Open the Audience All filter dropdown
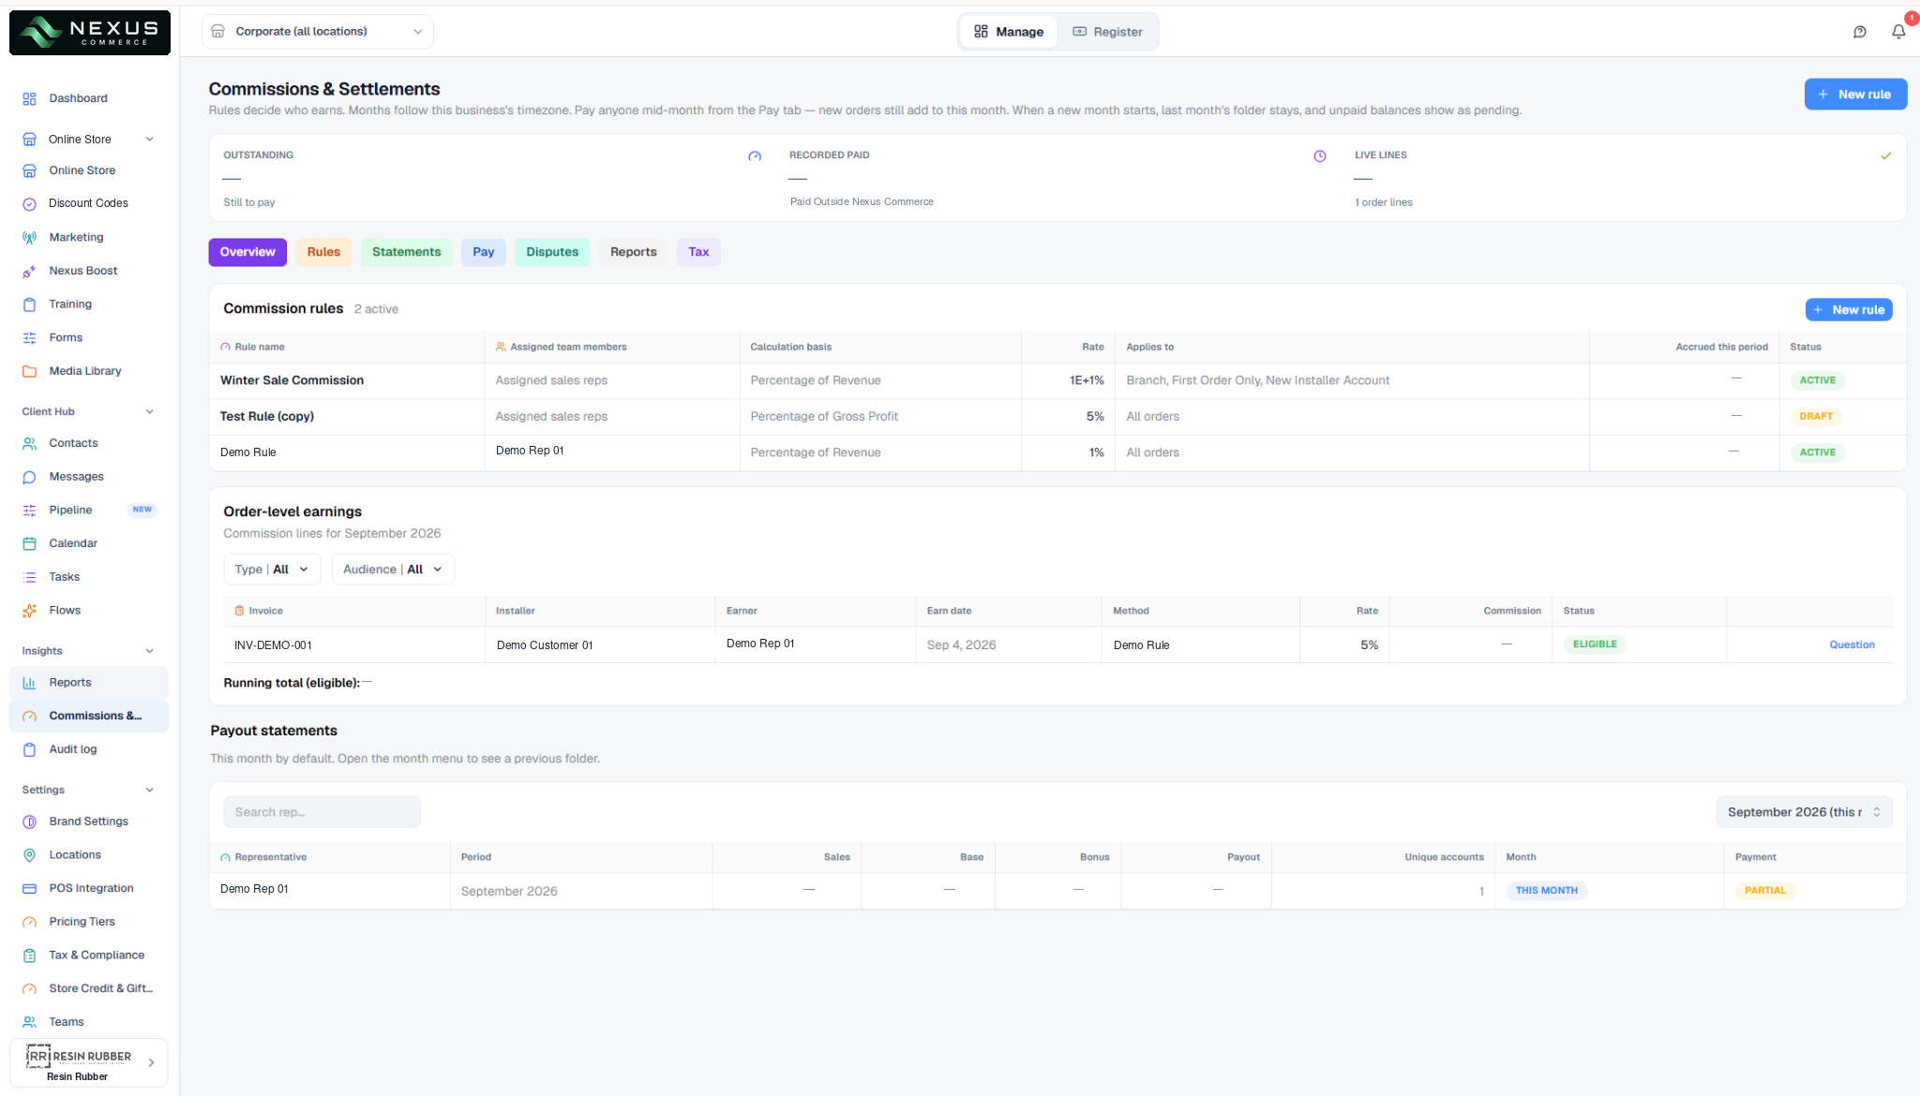Image resolution: width=1920 pixels, height=1096 pixels. [393, 570]
